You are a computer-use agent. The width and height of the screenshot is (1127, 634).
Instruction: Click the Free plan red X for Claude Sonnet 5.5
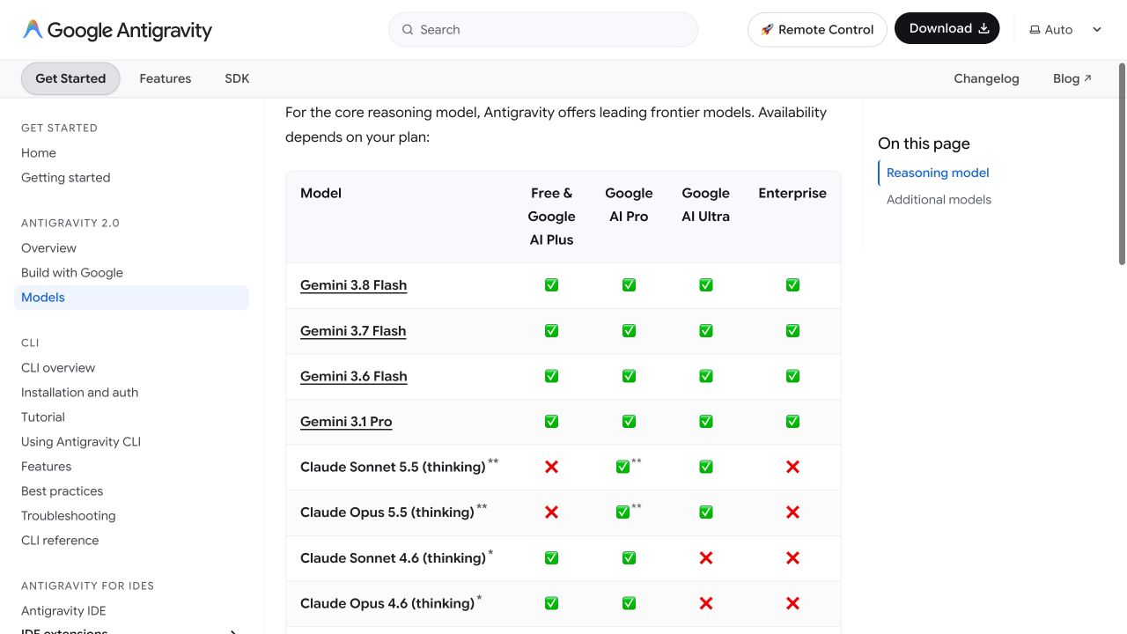(551, 467)
